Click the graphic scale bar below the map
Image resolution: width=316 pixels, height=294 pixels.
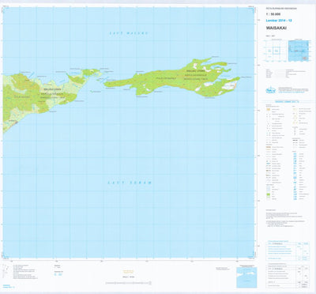(x=129, y=283)
